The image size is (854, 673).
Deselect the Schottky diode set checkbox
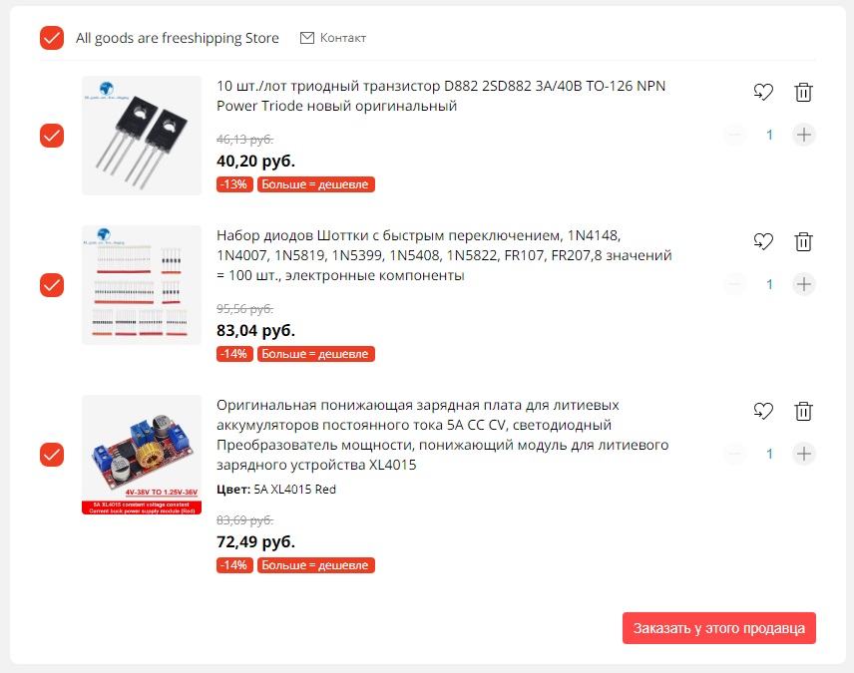click(52, 285)
